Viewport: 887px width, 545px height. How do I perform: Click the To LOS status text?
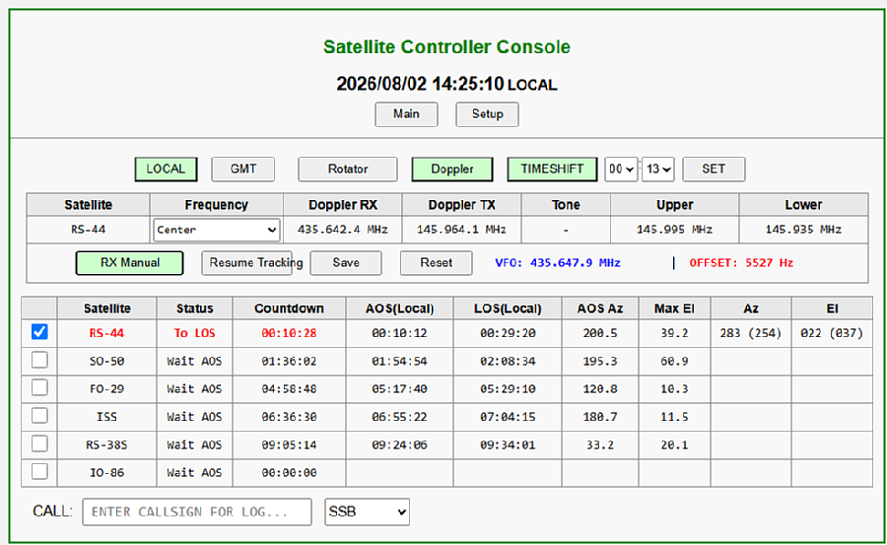(x=194, y=333)
